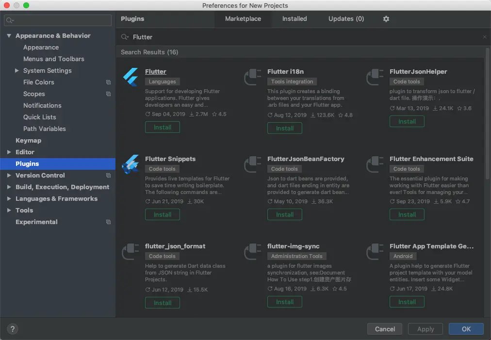This screenshot has width=491, height=340.
Task: Click the plugin search field with Flutter
Action: coord(303,37)
